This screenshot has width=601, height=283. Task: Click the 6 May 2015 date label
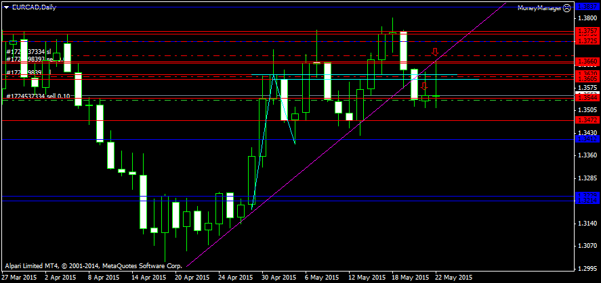322,278
